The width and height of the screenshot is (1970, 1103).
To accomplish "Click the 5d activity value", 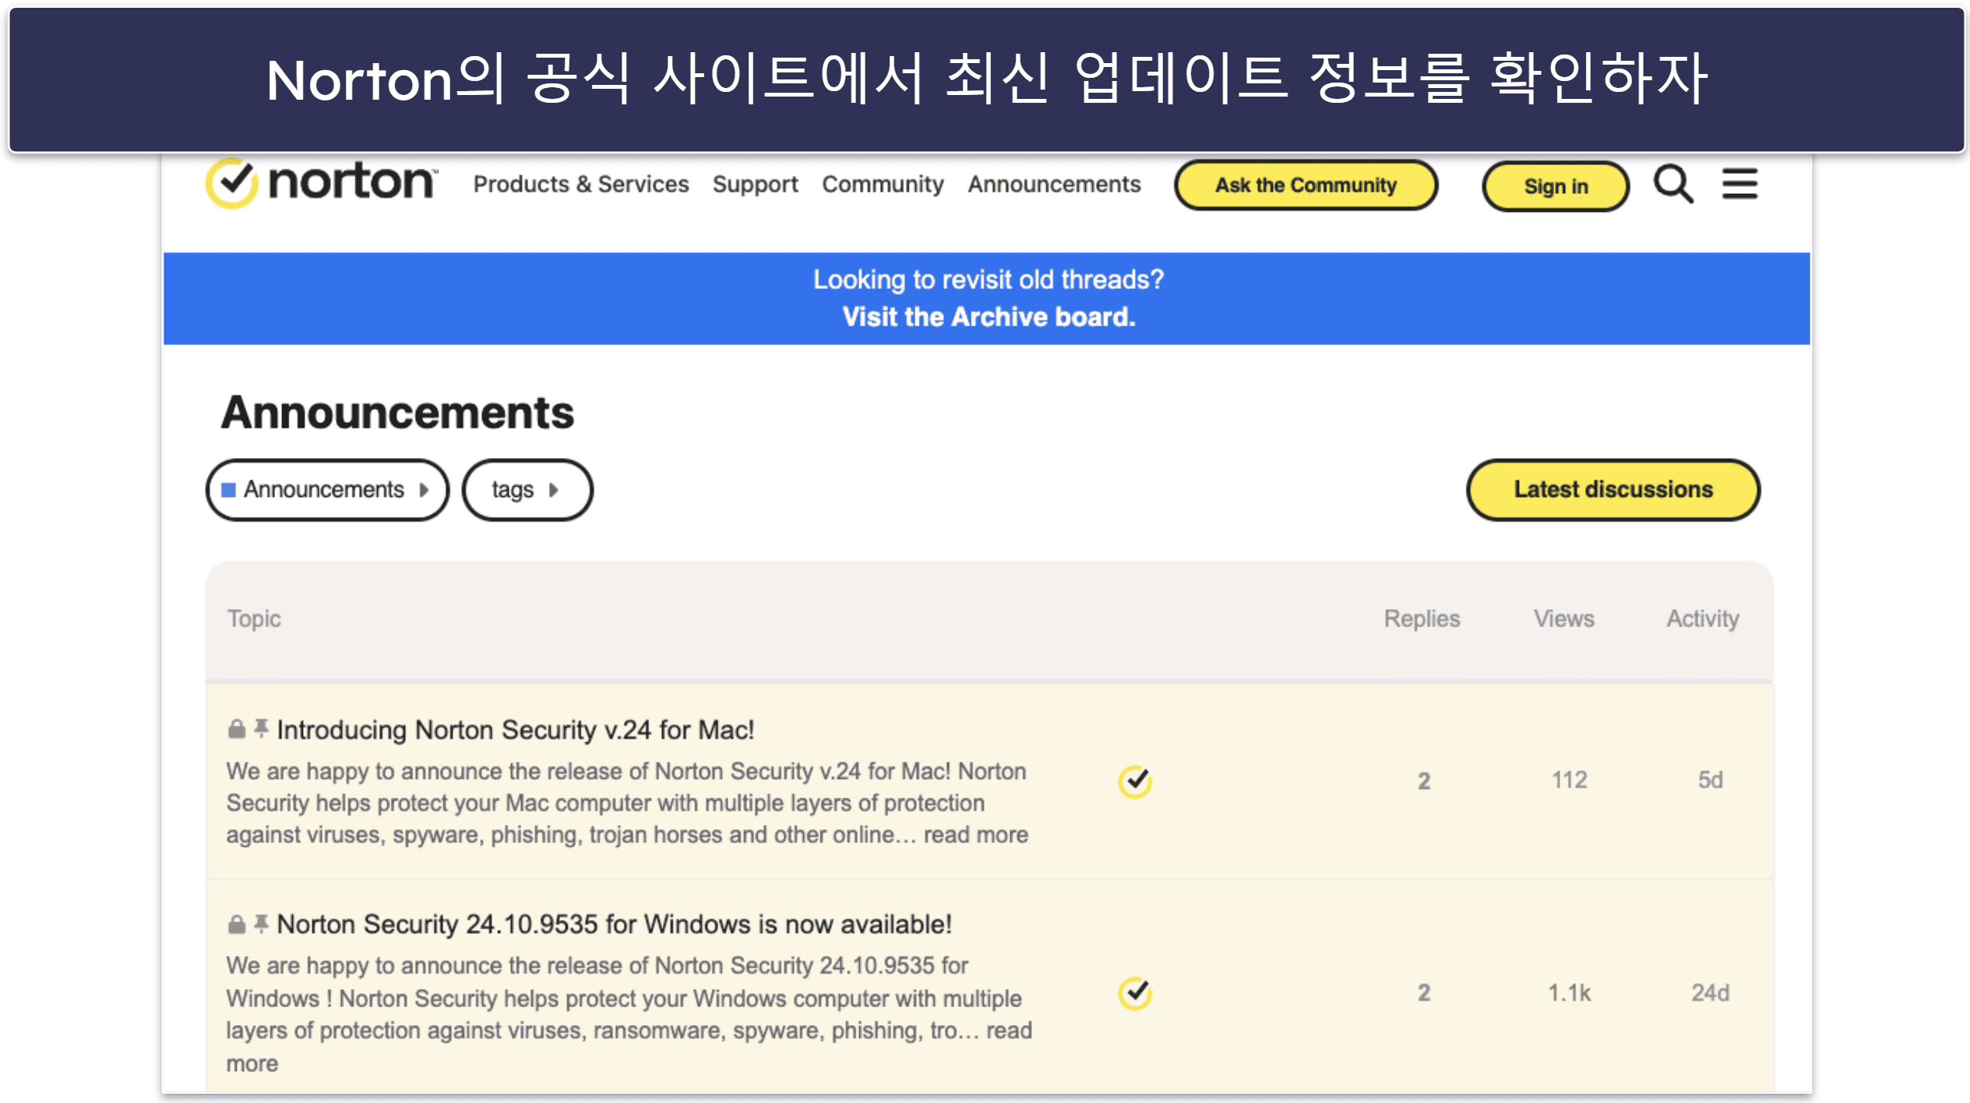I will point(1710,780).
